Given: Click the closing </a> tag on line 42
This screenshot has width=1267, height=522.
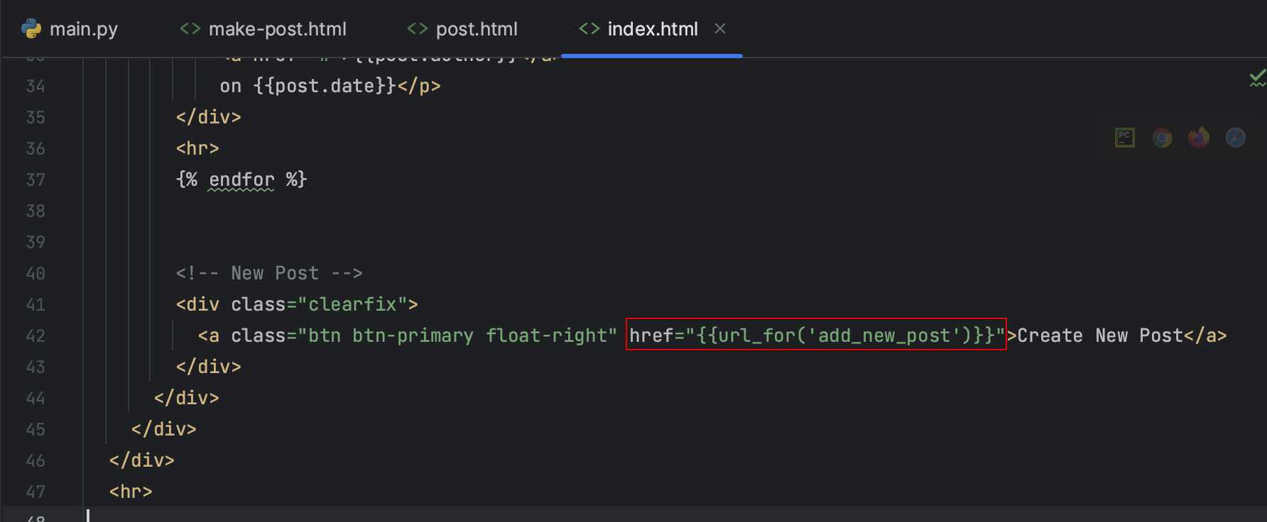Looking at the screenshot, I should coord(1205,336).
